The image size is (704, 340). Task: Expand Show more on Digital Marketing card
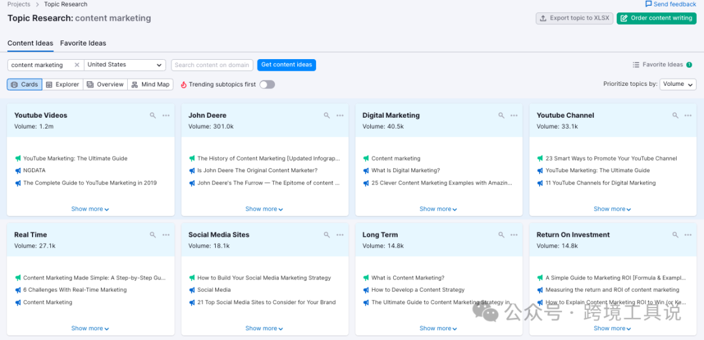click(x=438, y=209)
